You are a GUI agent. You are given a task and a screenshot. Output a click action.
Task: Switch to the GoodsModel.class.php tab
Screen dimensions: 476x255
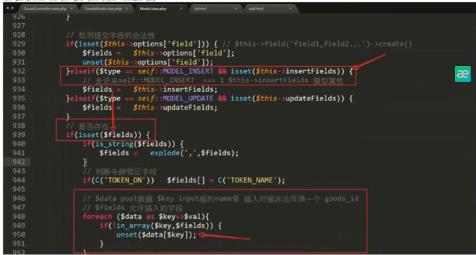pos(103,9)
